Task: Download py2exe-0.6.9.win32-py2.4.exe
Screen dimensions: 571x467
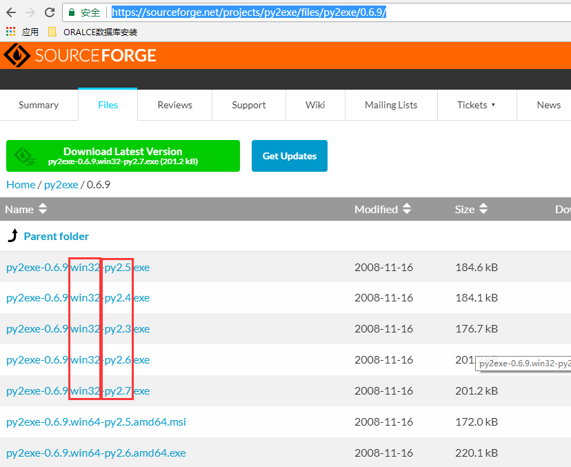Action: point(78,298)
